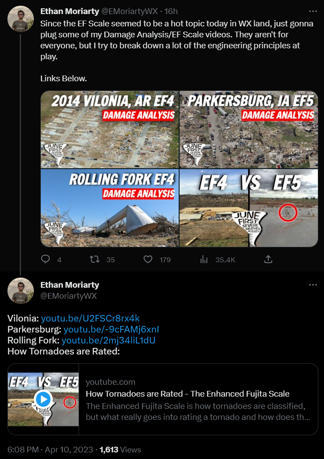Open more options on first tweet
Viewport: 324px width, 459px height.
[313, 11]
